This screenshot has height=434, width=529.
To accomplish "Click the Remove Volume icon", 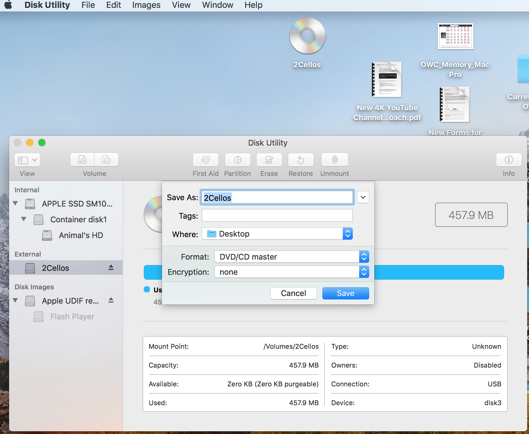I will (106, 160).
